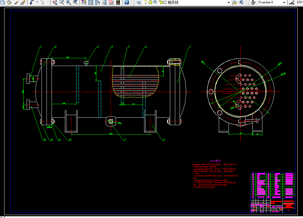Toggle freeze in current viewport icon

click(155, 2)
